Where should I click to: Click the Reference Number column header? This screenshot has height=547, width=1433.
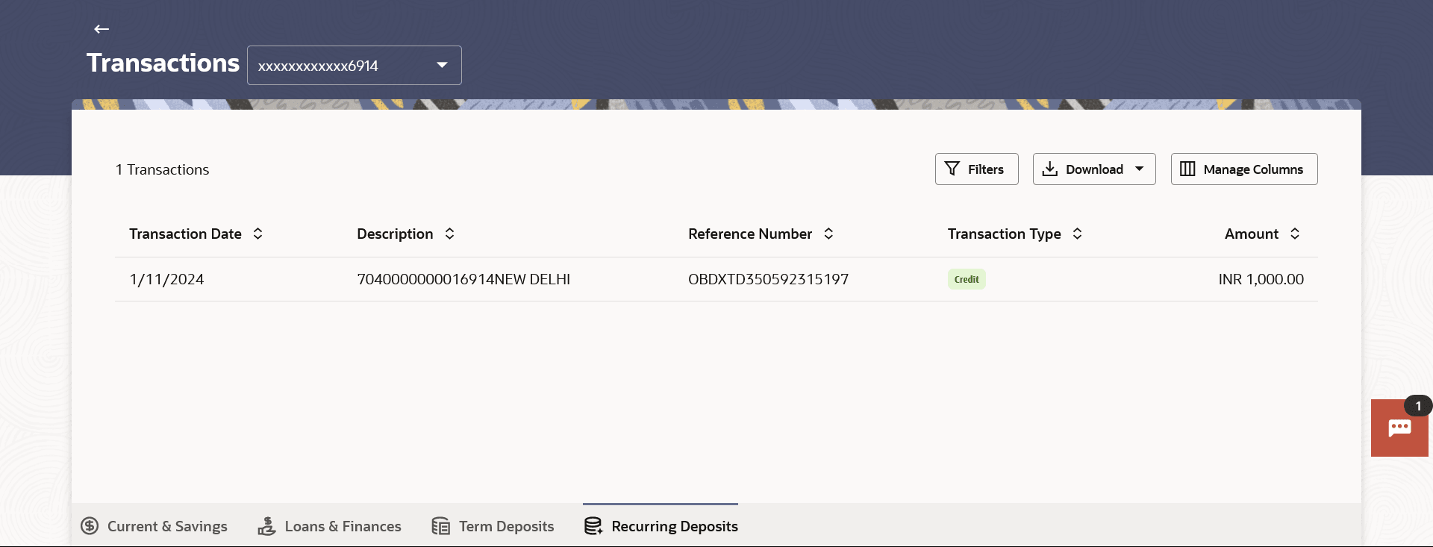(x=750, y=234)
